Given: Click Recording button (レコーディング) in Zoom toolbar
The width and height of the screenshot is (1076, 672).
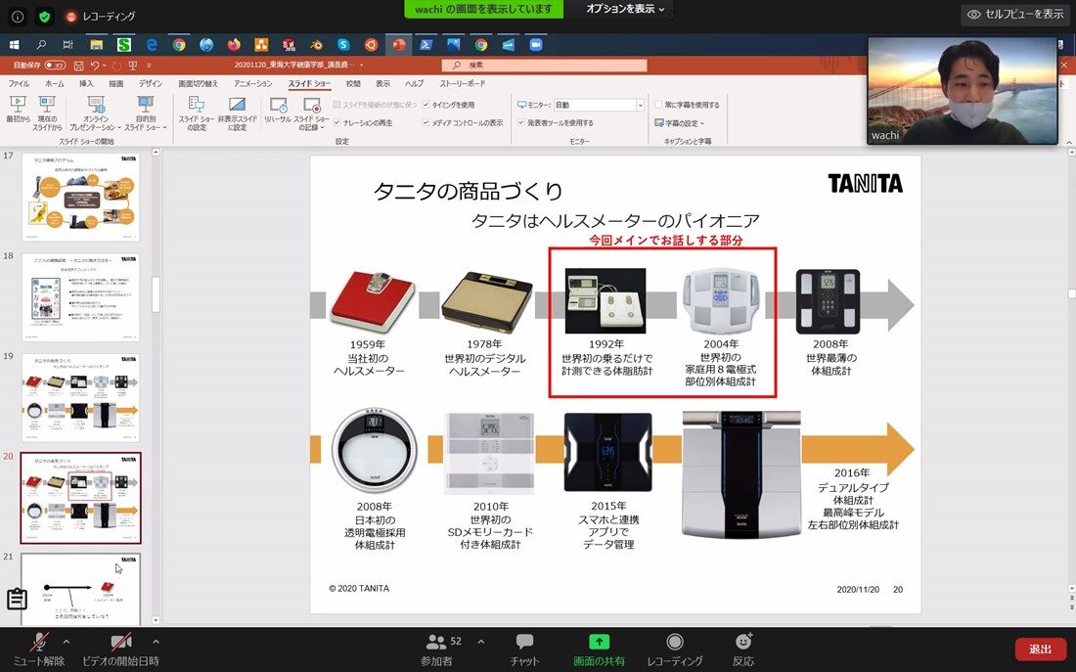Looking at the screenshot, I should (x=675, y=650).
